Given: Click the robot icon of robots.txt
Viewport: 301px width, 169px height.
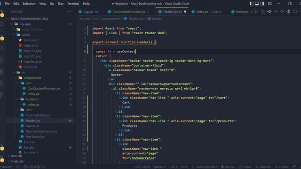Looking at the screenshot, I should coord(20,67).
